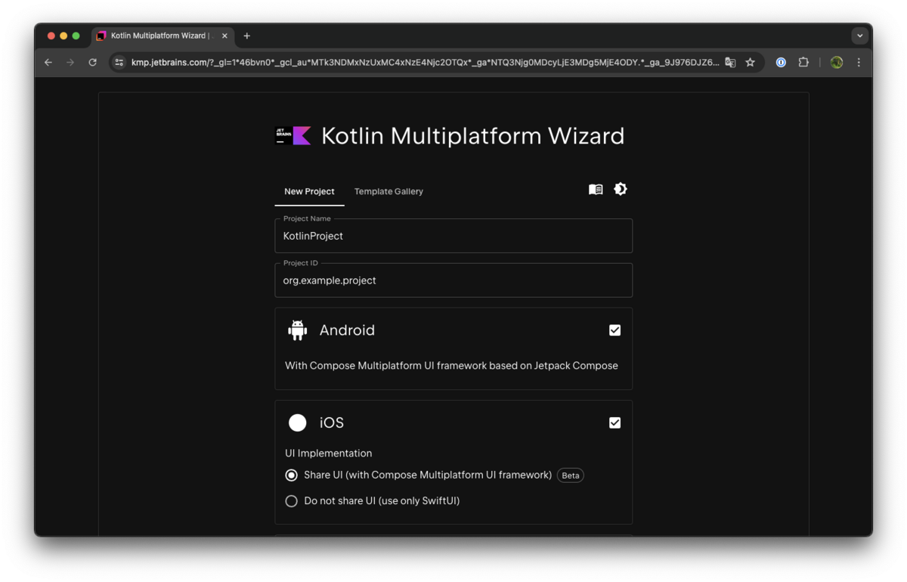
Task: Switch to the New Project tab
Action: coord(309,191)
